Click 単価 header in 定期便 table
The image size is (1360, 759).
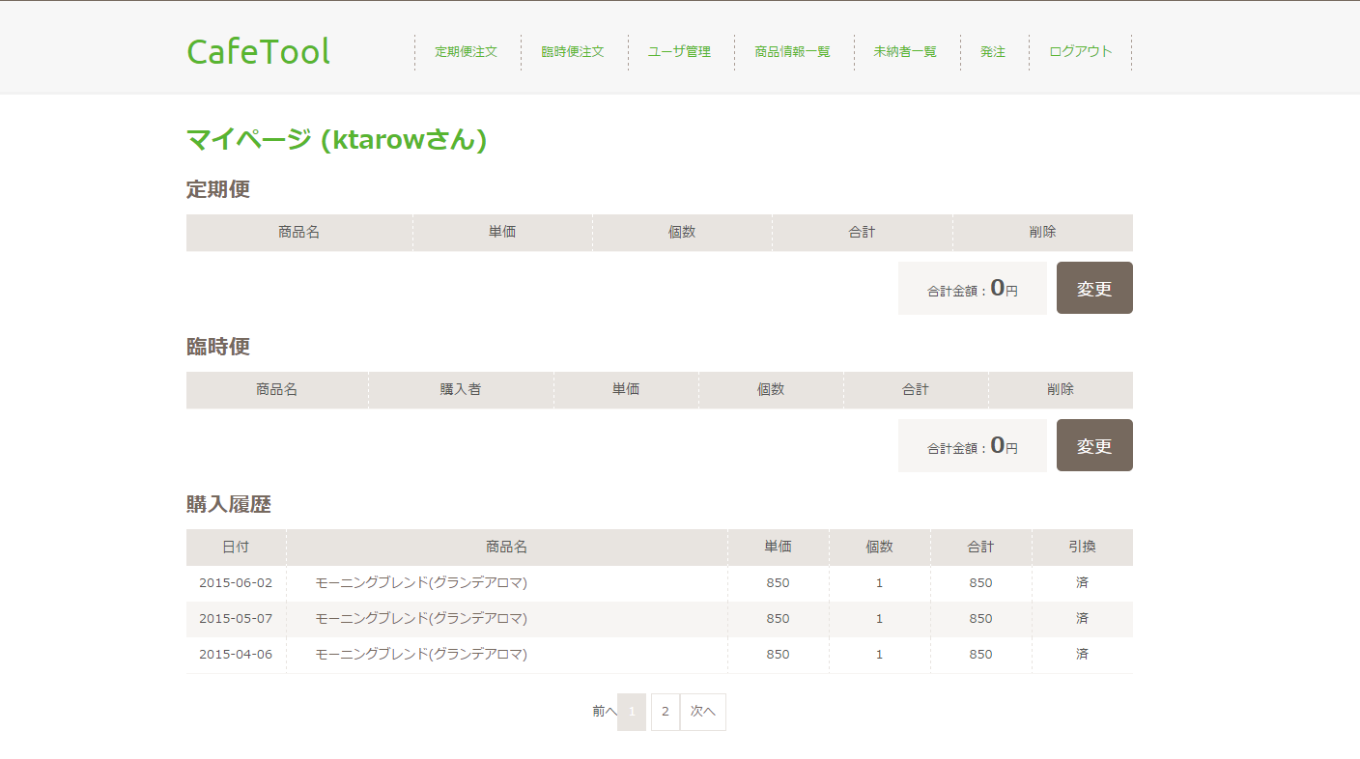click(x=502, y=233)
